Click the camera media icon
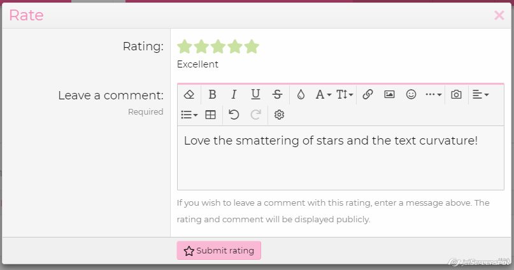Screen dimensions: 514x270 456,94
